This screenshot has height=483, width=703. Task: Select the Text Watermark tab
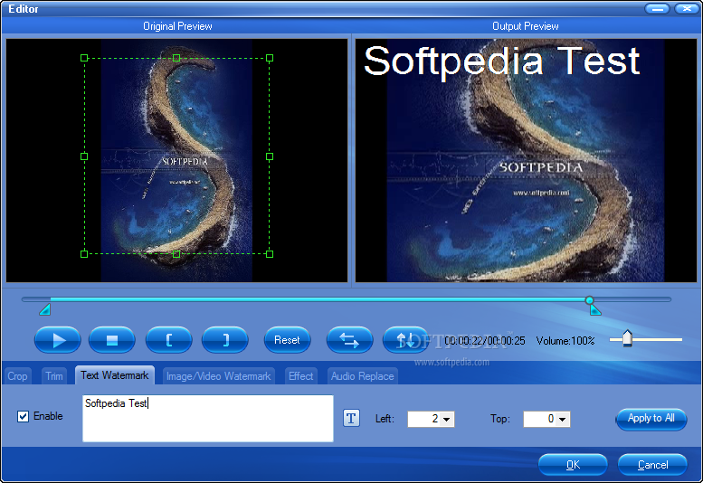[x=115, y=375]
